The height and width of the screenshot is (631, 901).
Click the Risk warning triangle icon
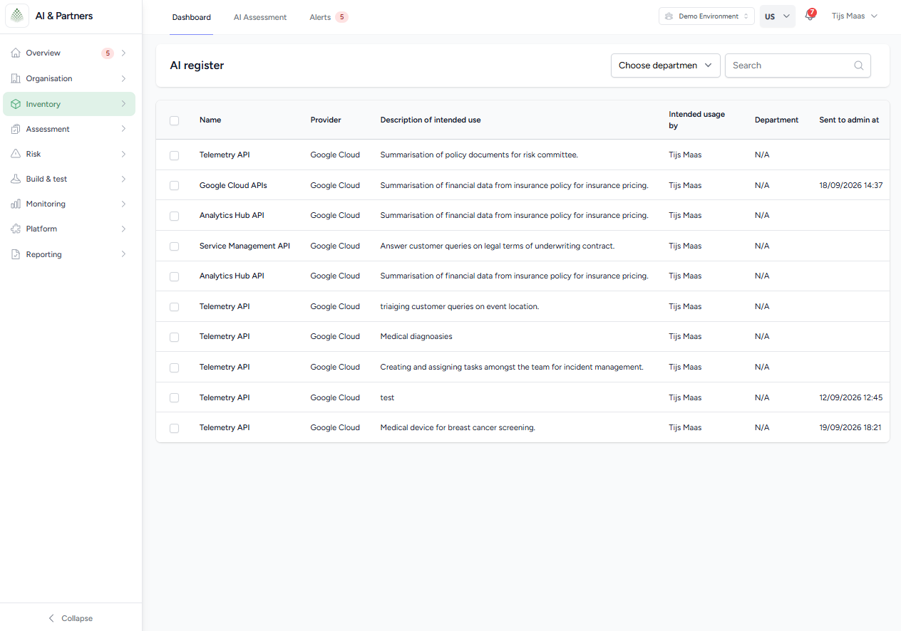click(x=16, y=154)
